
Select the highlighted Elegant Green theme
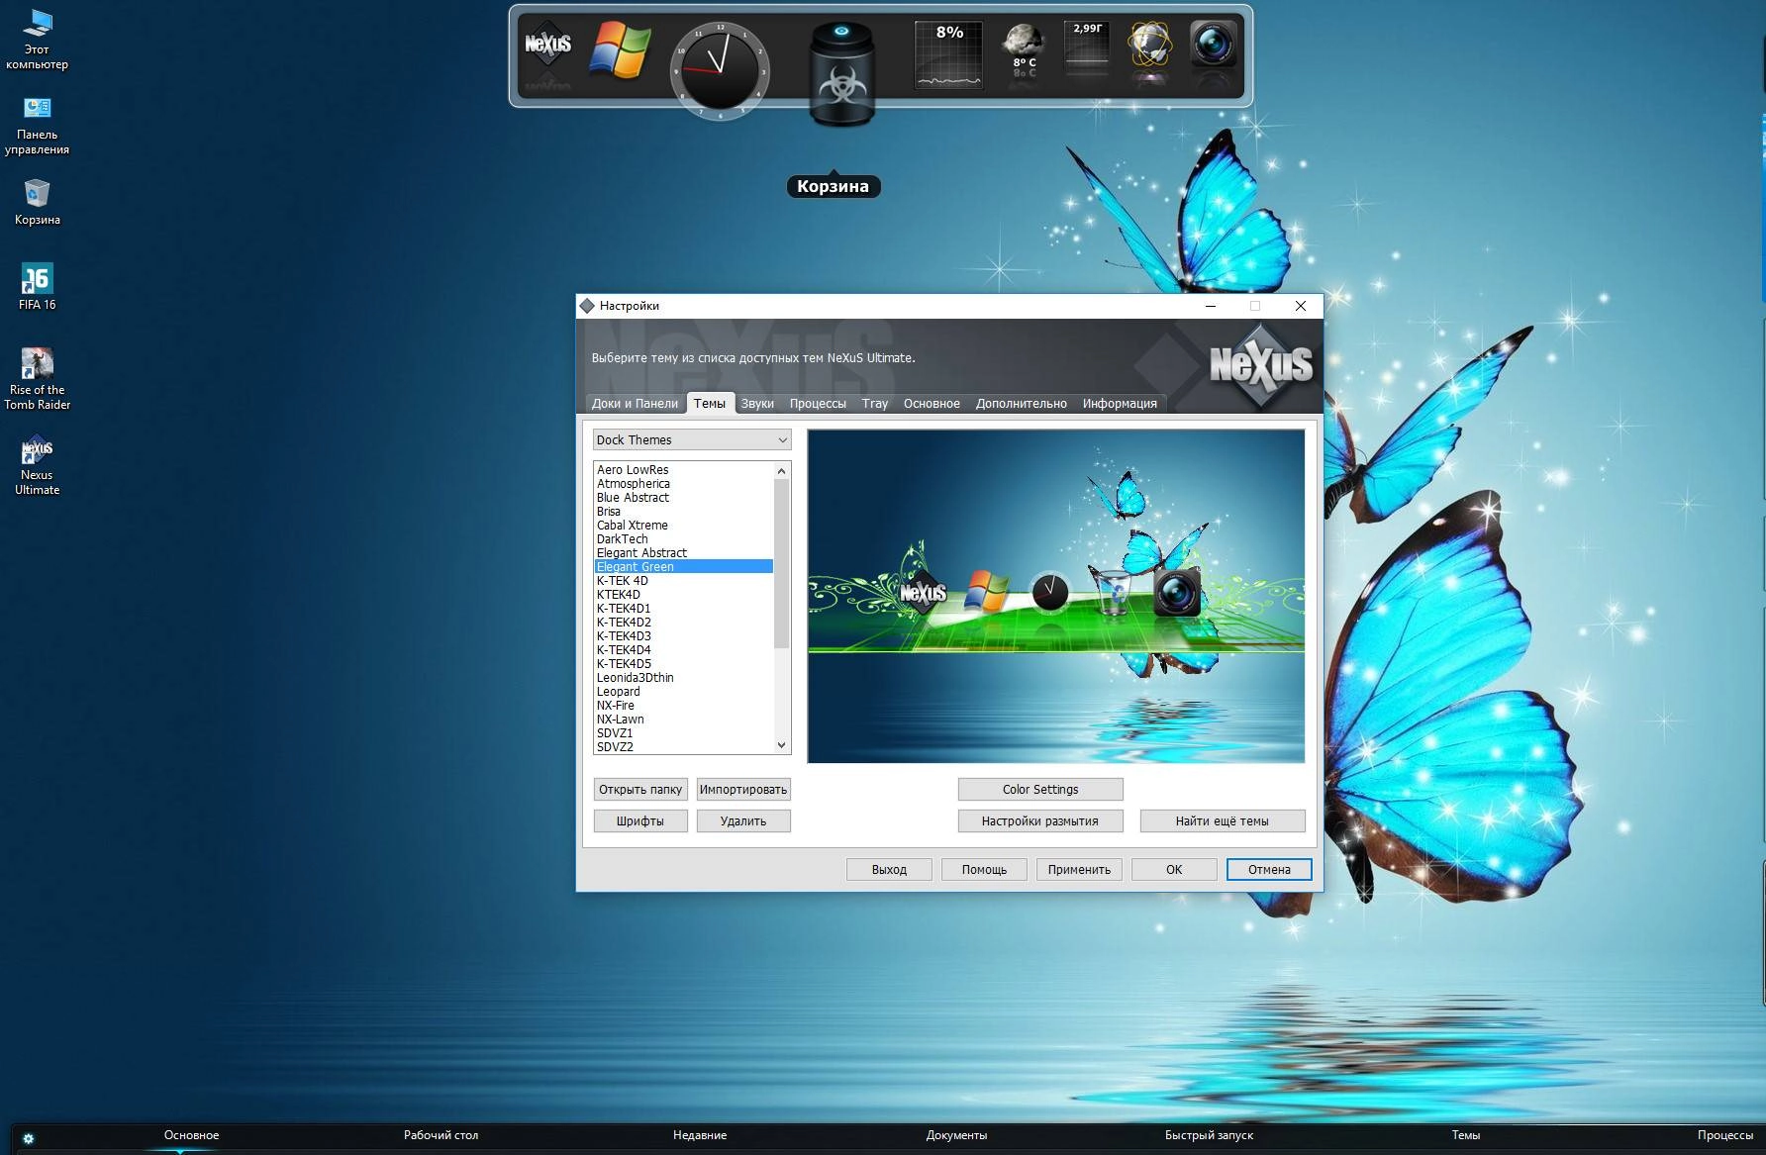tap(683, 567)
